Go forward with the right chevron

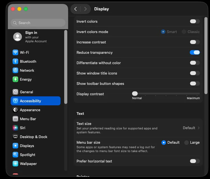point(86,9)
